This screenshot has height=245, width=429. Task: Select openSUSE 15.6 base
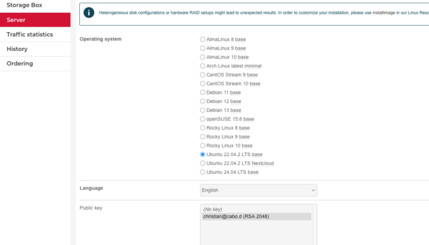pyautogui.click(x=203, y=119)
